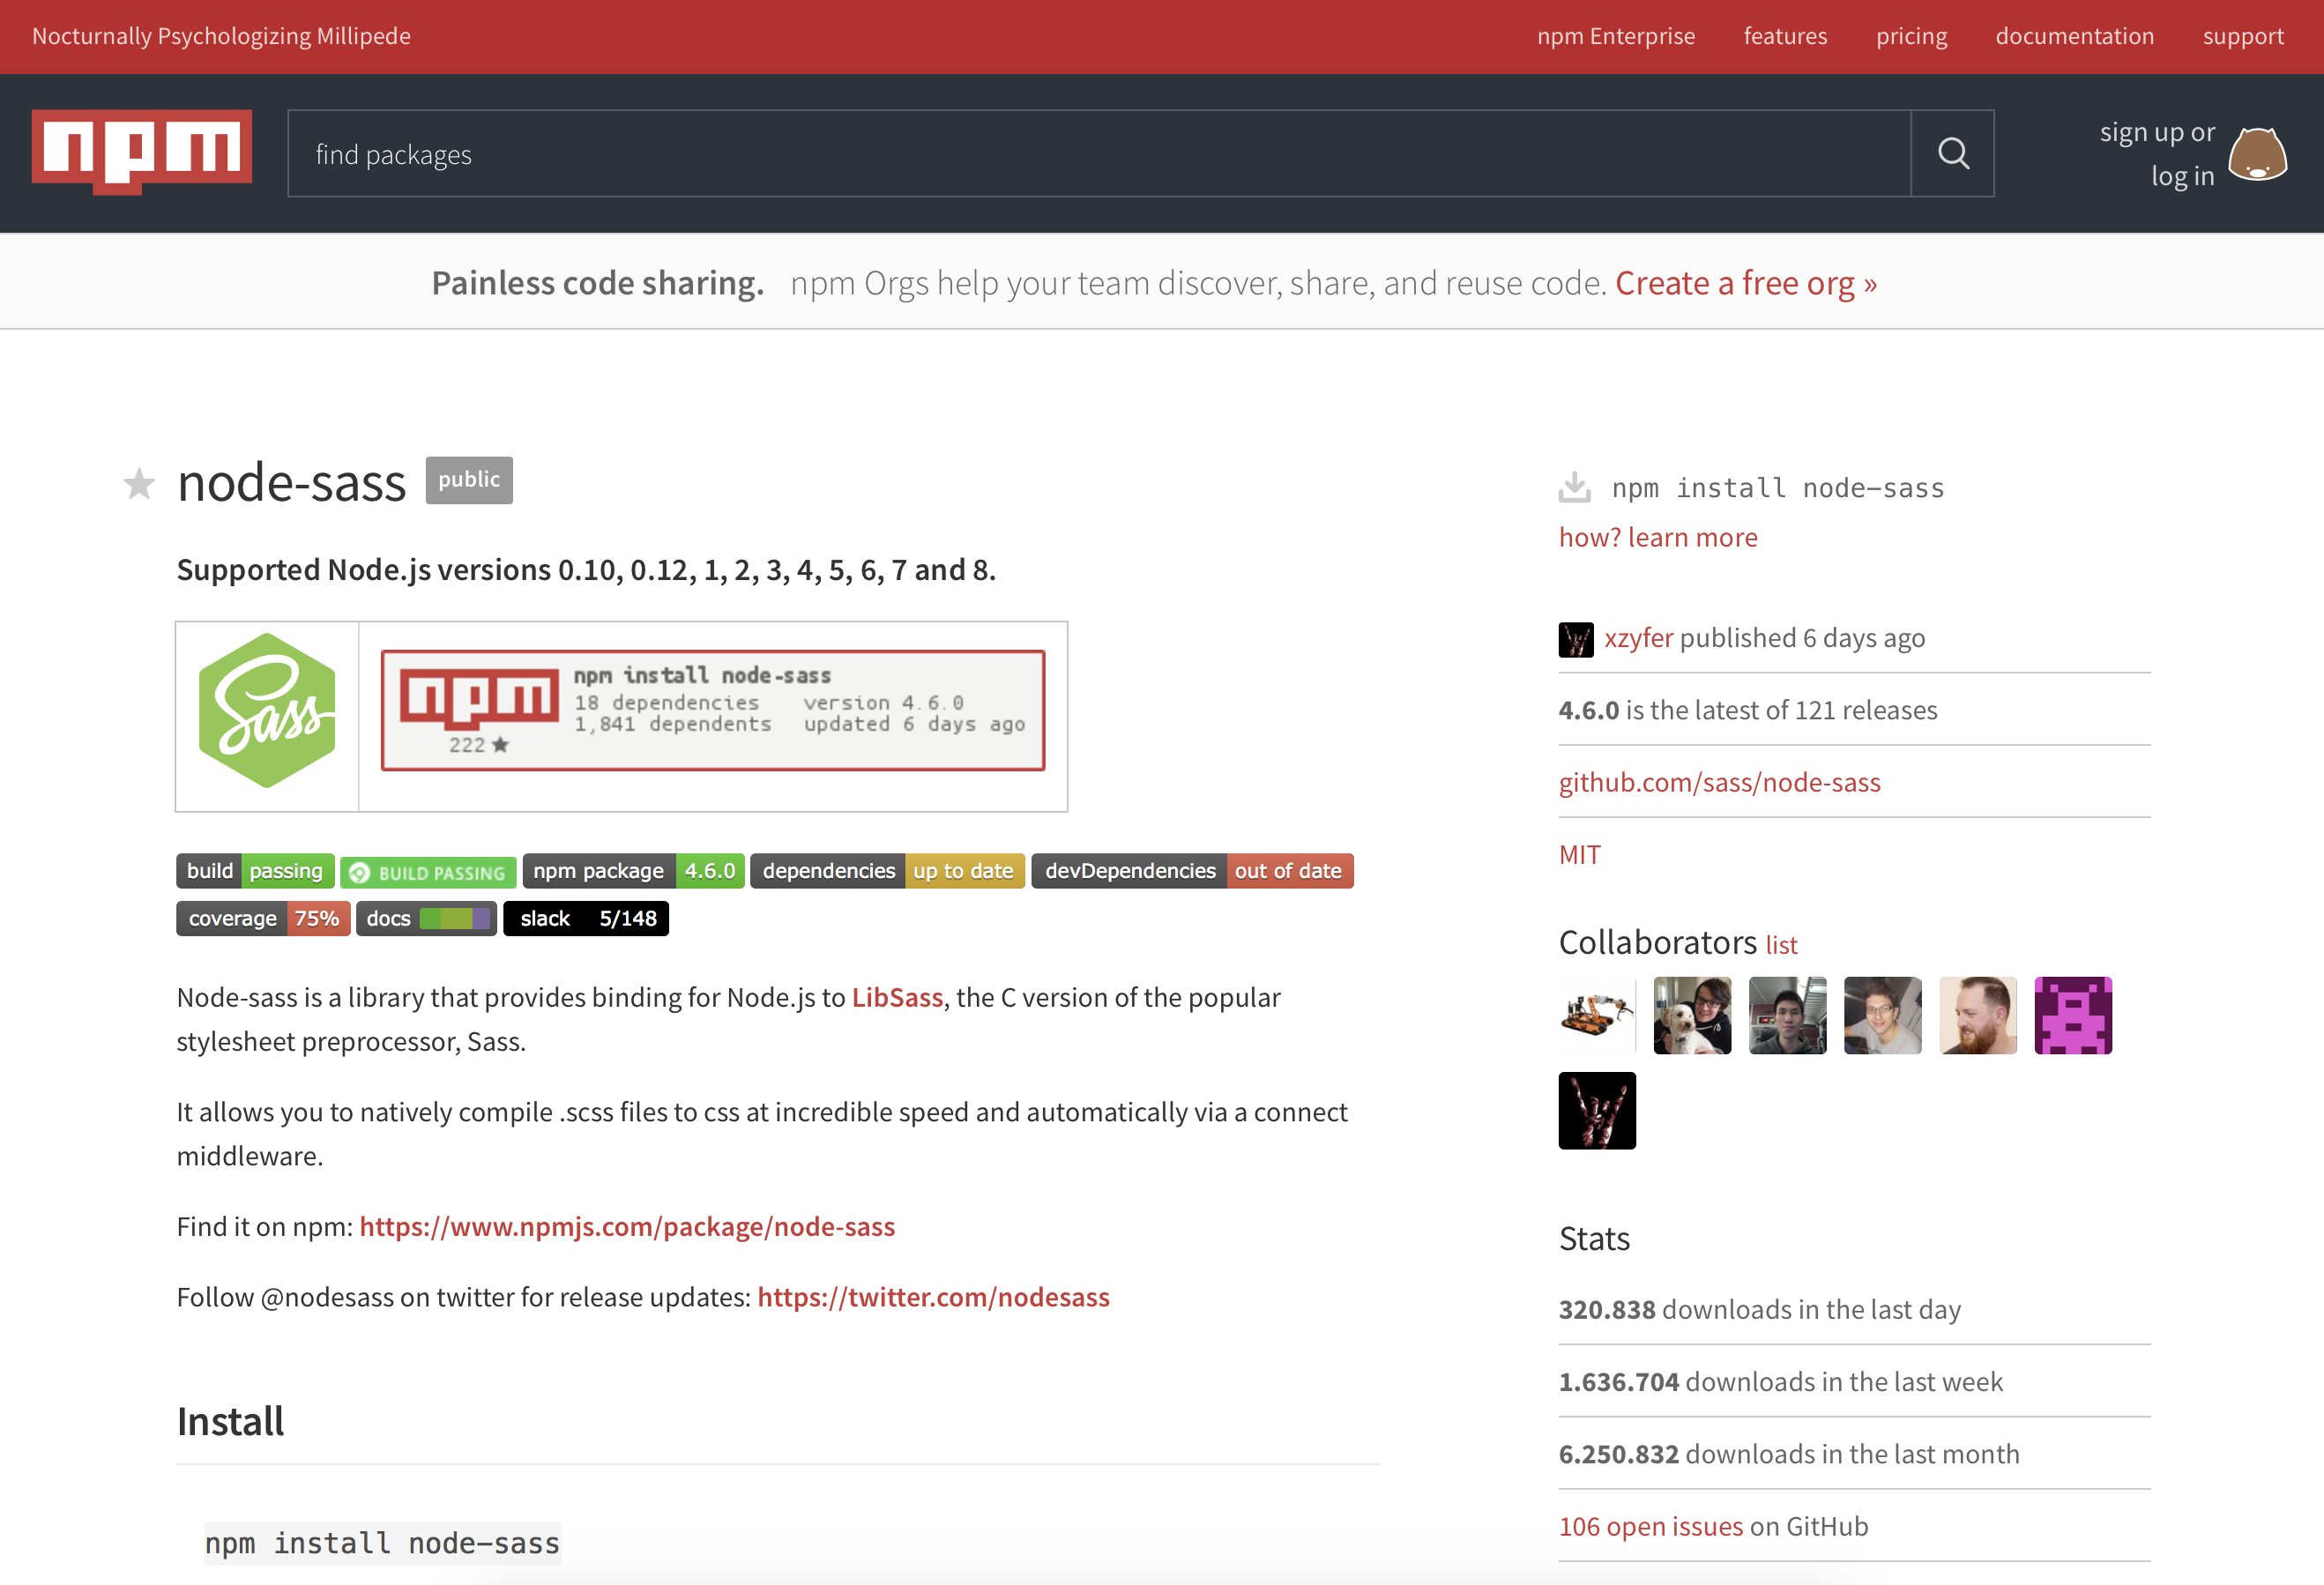
Task: Click xzyfer's small avatar next to published
Action: [1576, 639]
